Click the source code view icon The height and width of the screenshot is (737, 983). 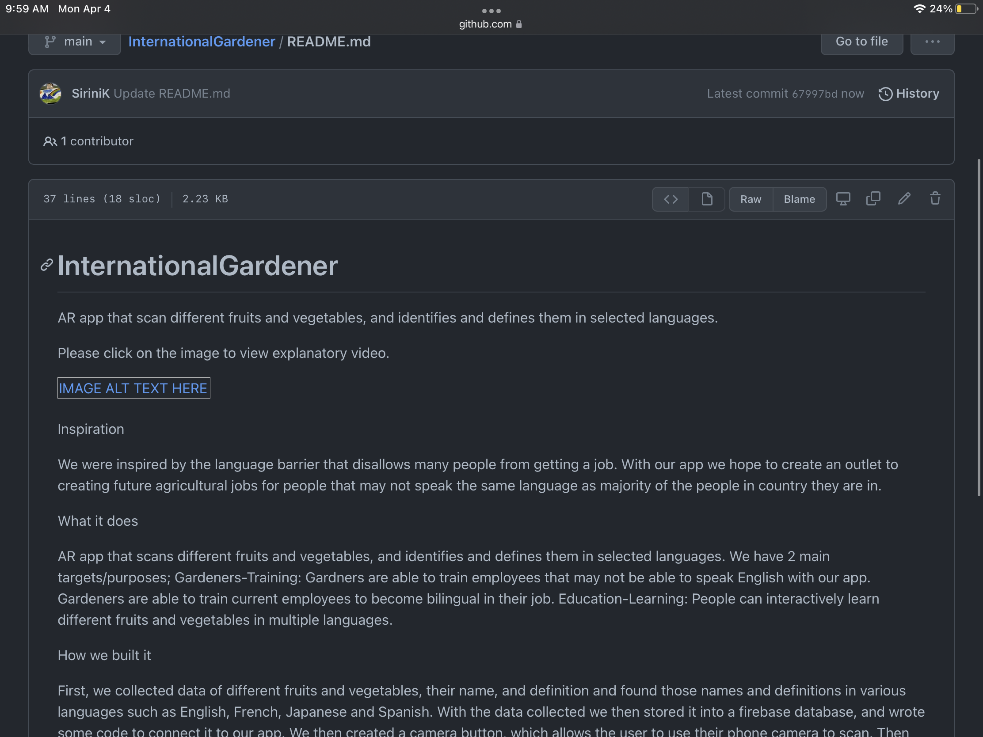tap(671, 199)
